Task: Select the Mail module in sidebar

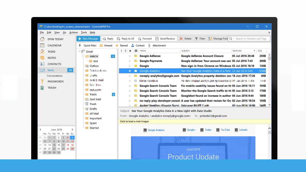Action: pos(56,70)
